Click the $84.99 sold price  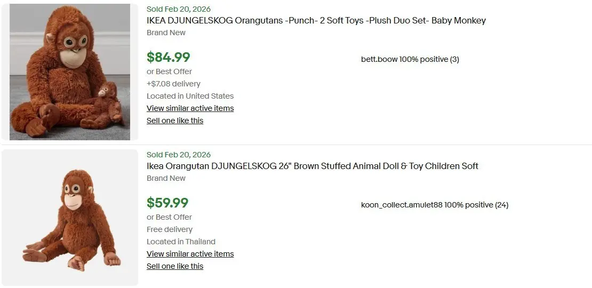pyautogui.click(x=169, y=57)
